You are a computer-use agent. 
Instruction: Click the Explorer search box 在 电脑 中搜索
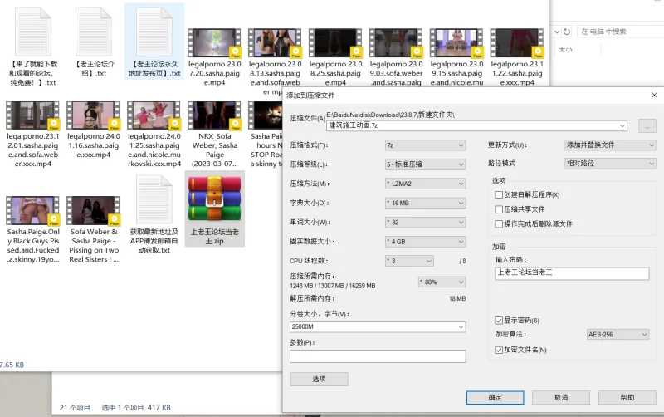pyautogui.click(x=620, y=32)
